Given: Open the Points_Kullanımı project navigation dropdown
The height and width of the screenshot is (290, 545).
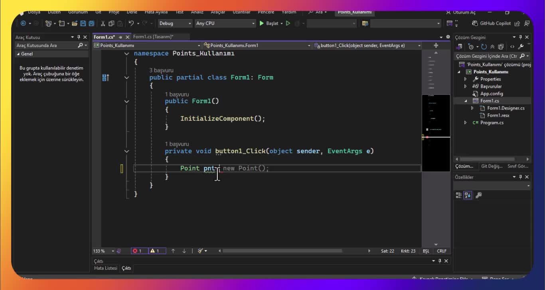Looking at the screenshot, I should (x=147, y=45).
